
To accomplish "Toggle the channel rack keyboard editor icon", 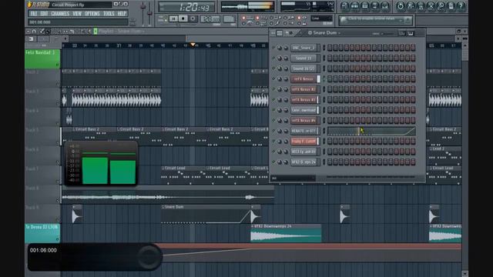I will (411, 33).
